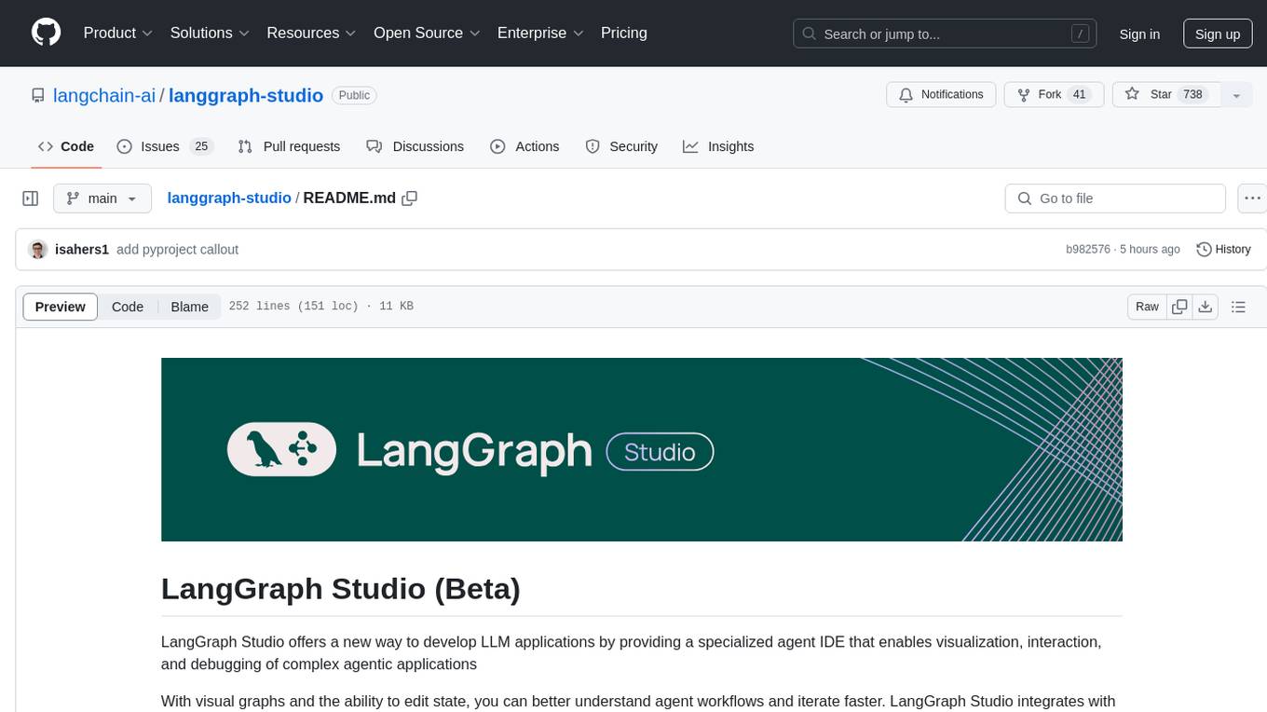This screenshot has height=712, width=1267.
Task: Open the README outline
Action: (1238, 307)
